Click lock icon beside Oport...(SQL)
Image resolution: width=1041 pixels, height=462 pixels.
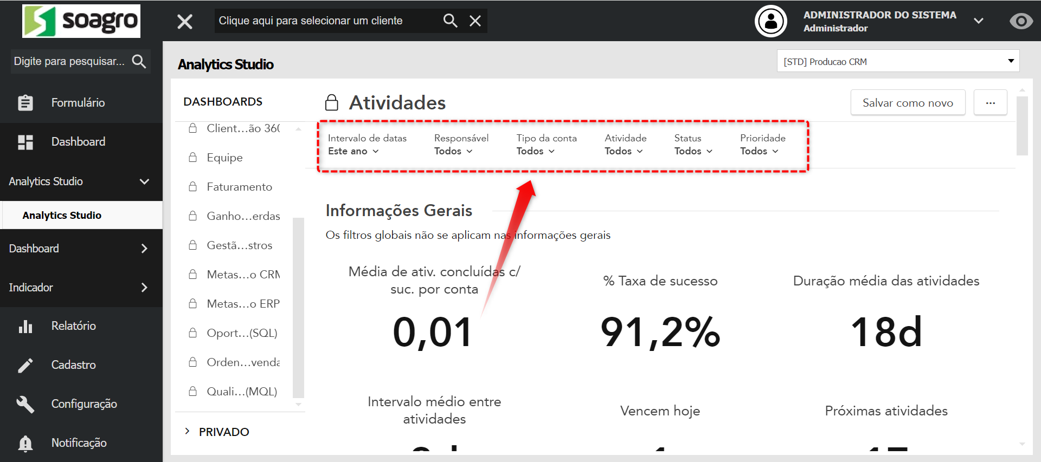pos(192,333)
